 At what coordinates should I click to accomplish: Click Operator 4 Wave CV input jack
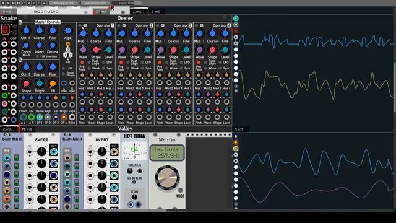(x=208, y=117)
